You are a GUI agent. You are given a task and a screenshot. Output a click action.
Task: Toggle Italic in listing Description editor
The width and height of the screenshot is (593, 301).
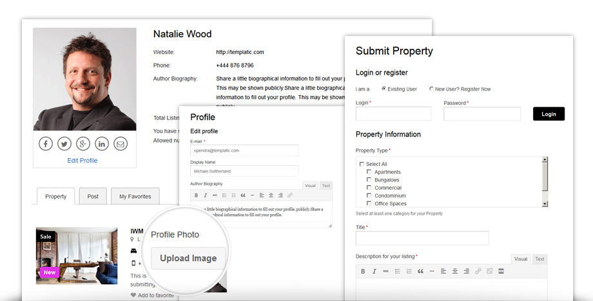[374, 271]
